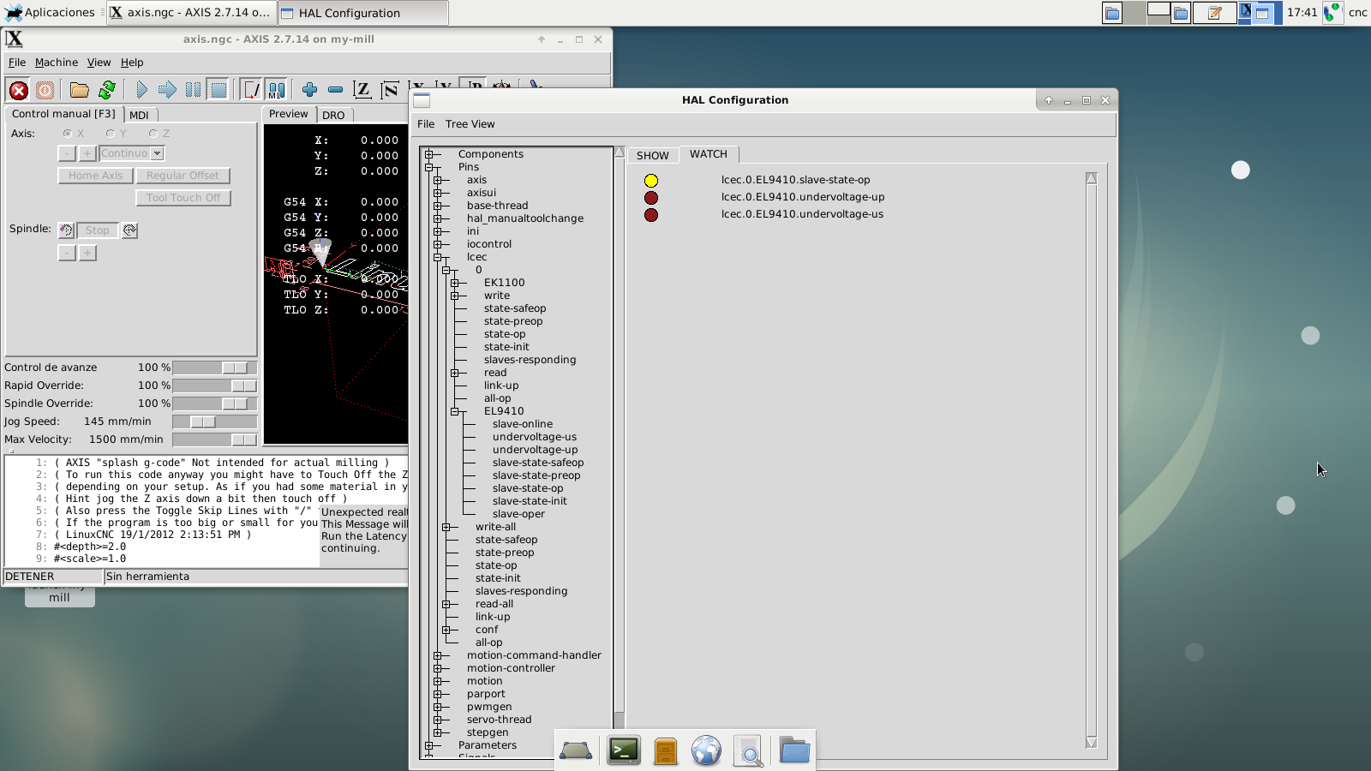The height and width of the screenshot is (771, 1371).
Task: Open web browser globe icon in dock
Action: pos(707,750)
